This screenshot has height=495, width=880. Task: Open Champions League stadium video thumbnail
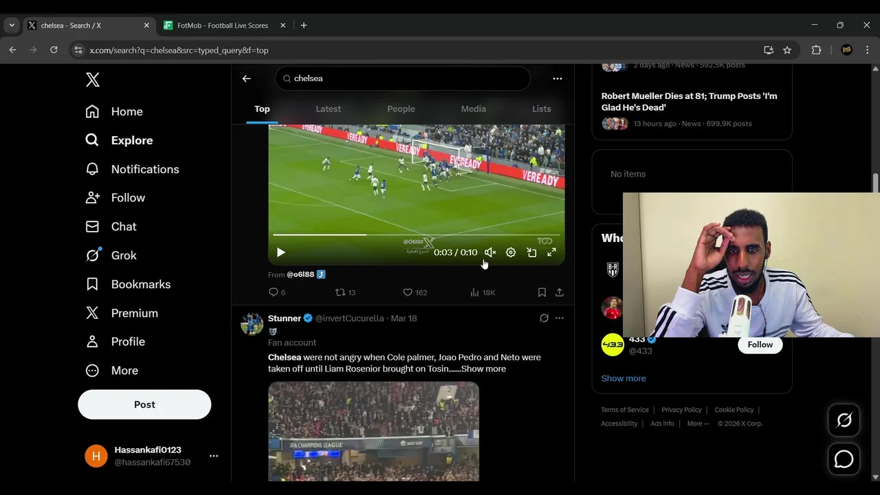(x=373, y=431)
